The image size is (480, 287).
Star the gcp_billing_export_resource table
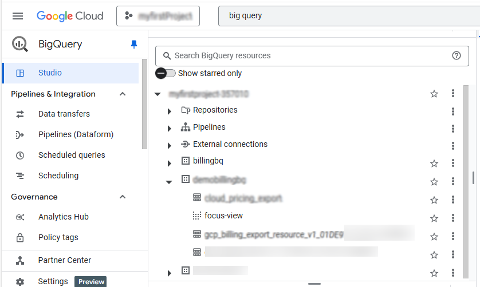tap(434, 237)
